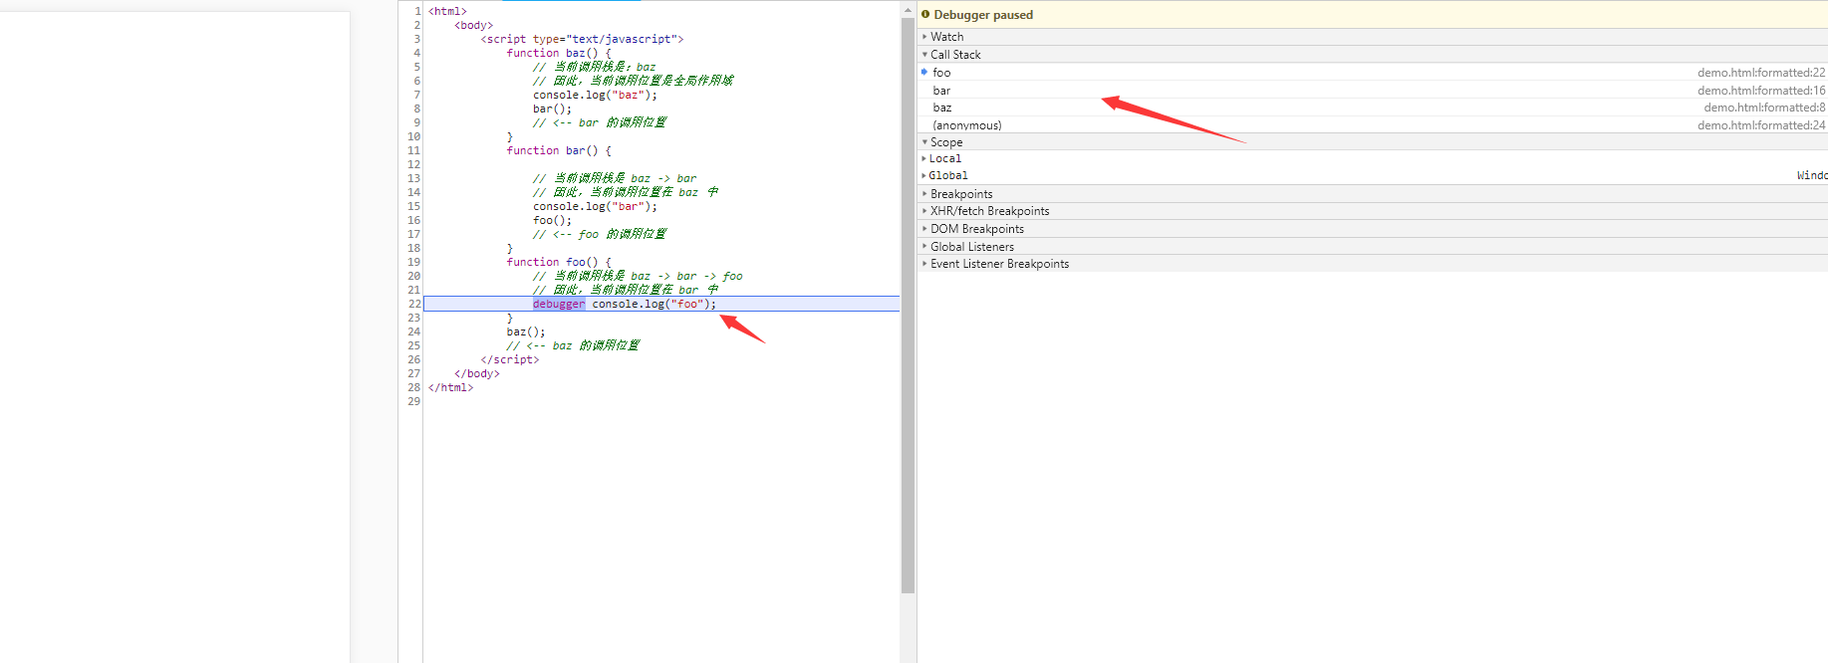Click the console.log("bar") statement
1828x663 pixels.
pyautogui.click(x=595, y=206)
